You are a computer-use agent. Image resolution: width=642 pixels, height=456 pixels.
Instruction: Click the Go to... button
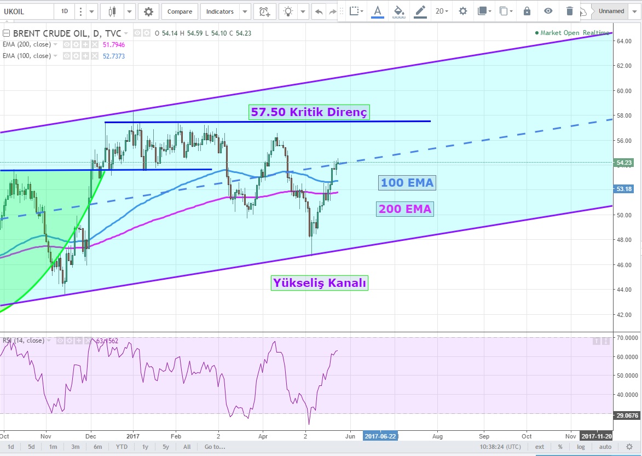click(x=215, y=447)
